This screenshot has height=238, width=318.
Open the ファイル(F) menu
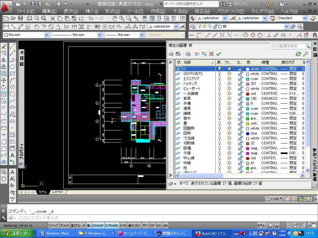25,11
